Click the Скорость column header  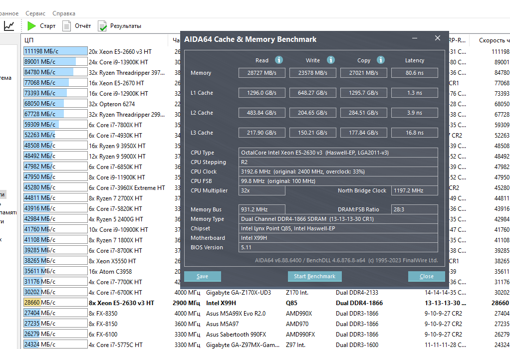(491, 40)
